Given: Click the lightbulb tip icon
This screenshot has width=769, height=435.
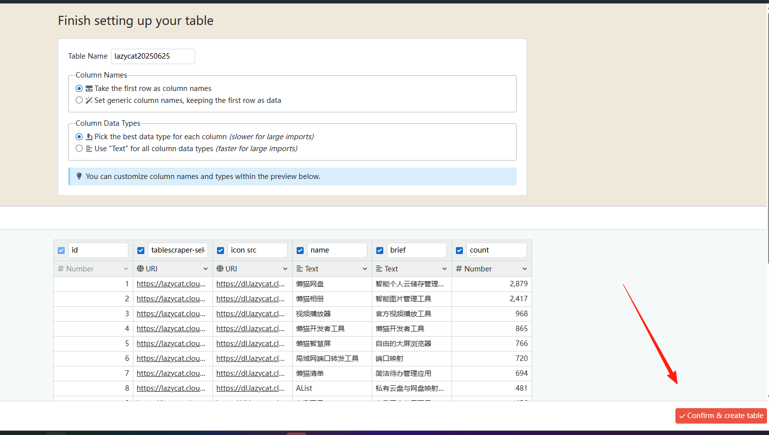Looking at the screenshot, I should point(79,176).
